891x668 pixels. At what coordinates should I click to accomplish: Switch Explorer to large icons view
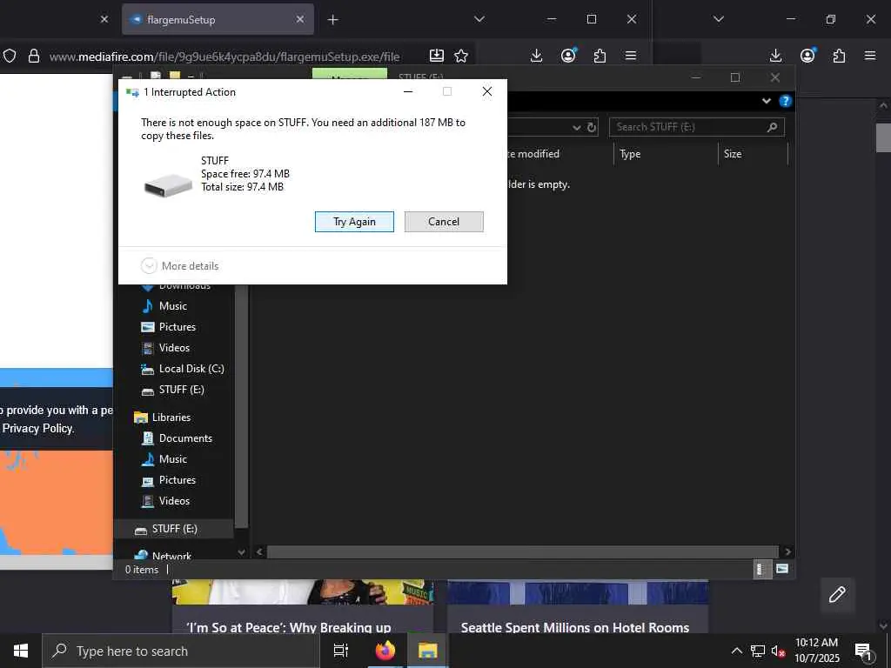(782, 569)
